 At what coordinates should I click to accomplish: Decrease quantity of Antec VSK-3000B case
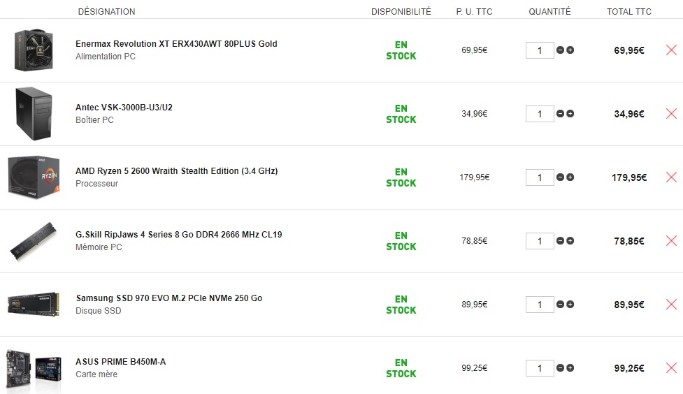[x=560, y=114]
